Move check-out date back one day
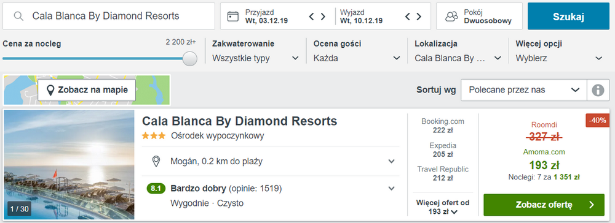The height and width of the screenshot is (223, 615). pyautogui.click(x=408, y=17)
